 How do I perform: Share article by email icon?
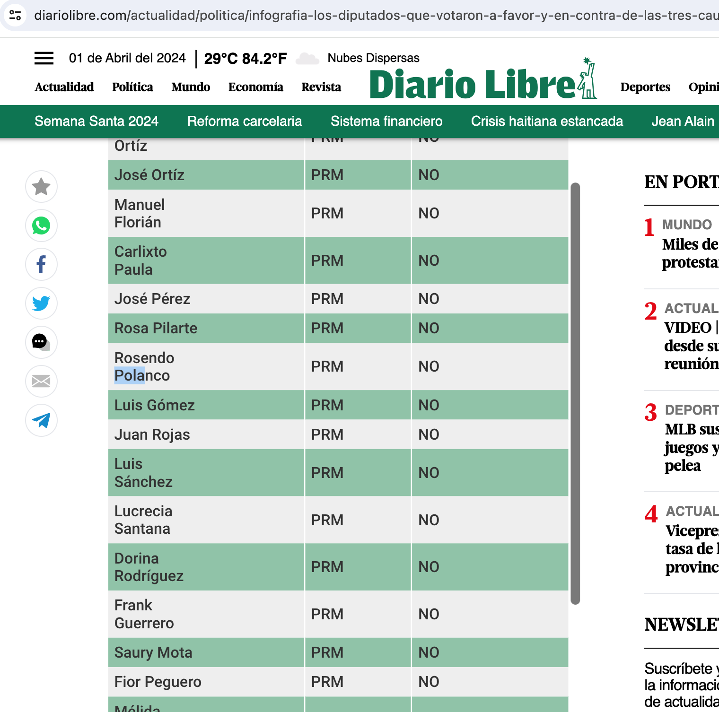point(41,381)
